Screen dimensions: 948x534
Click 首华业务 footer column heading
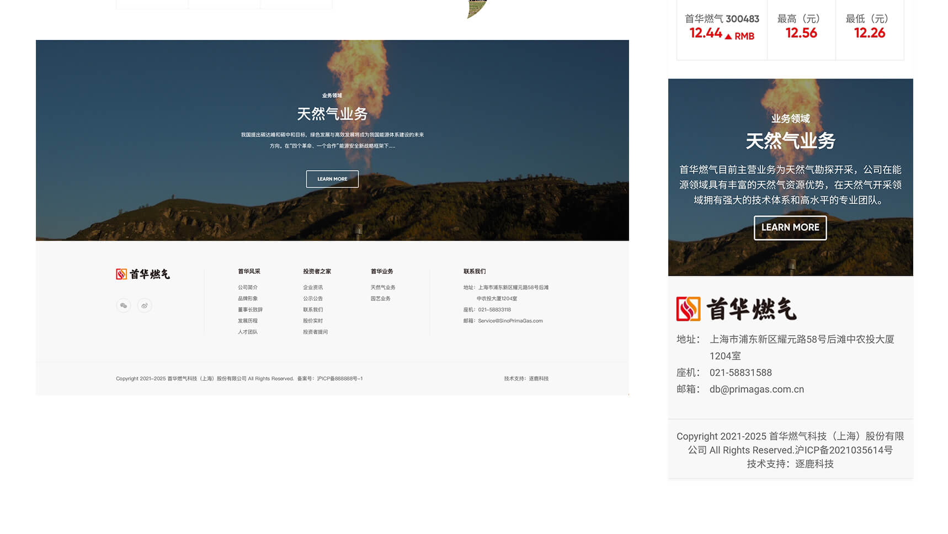click(x=382, y=271)
